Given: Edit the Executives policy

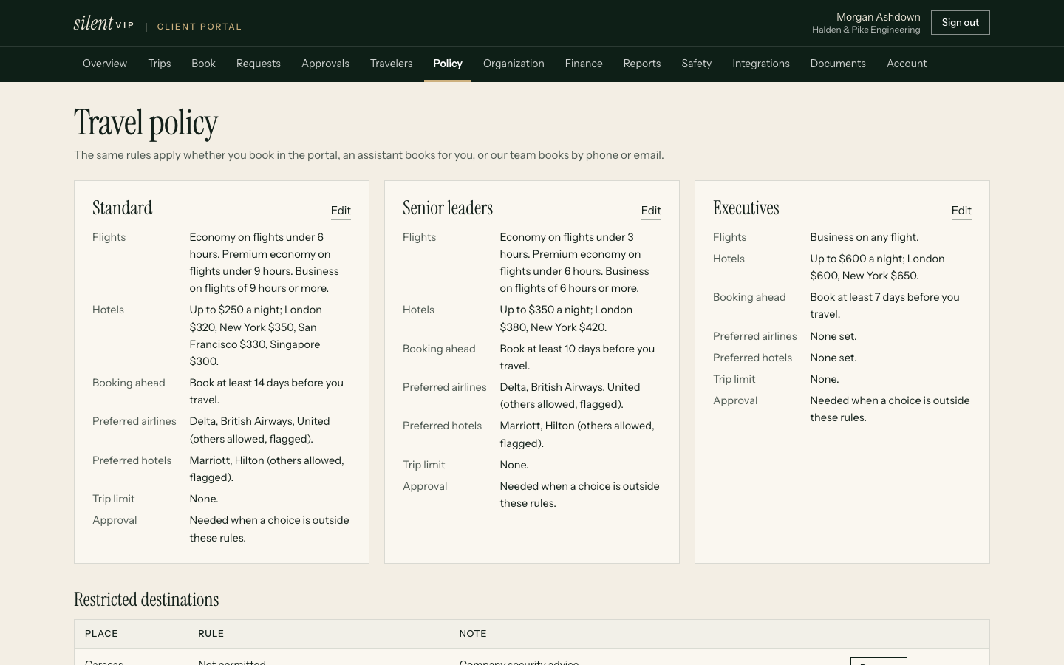Looking at the screenshot, I should (961, 211).
